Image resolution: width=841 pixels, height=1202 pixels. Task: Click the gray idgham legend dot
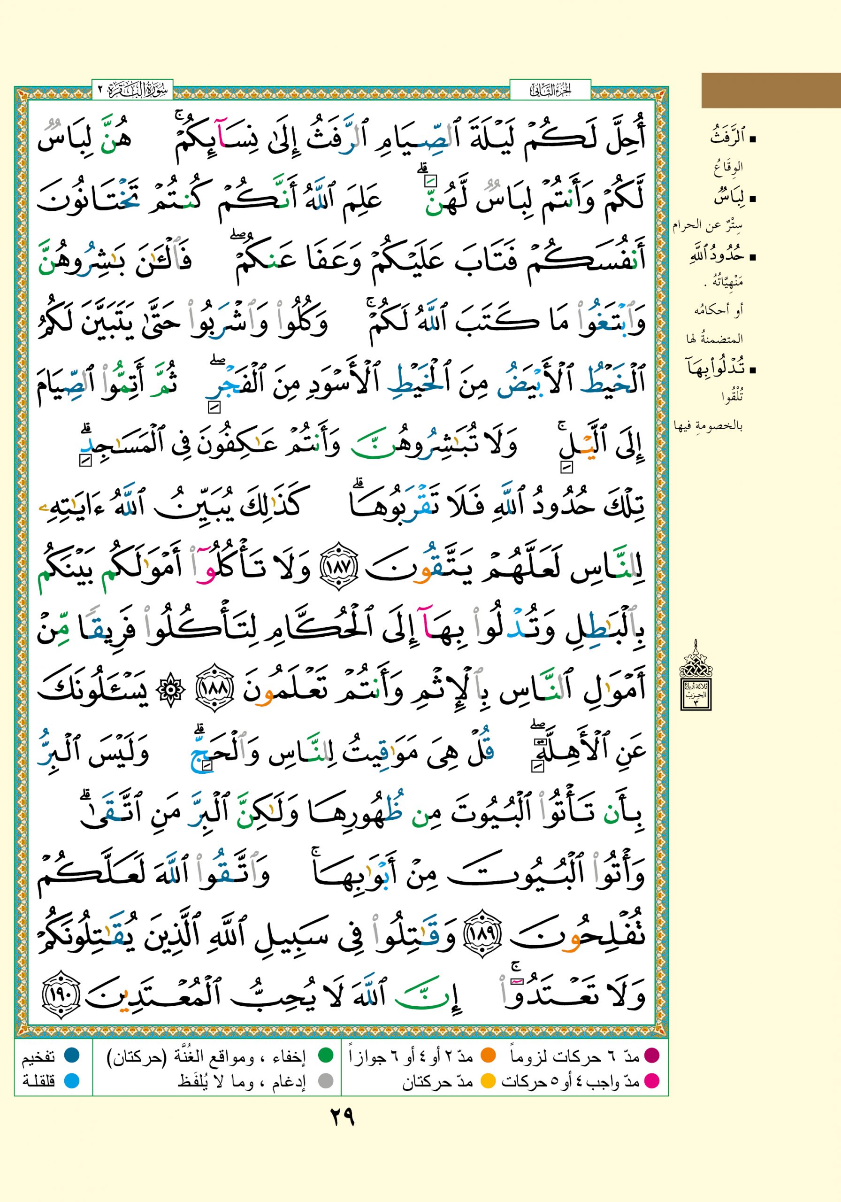326,1080
